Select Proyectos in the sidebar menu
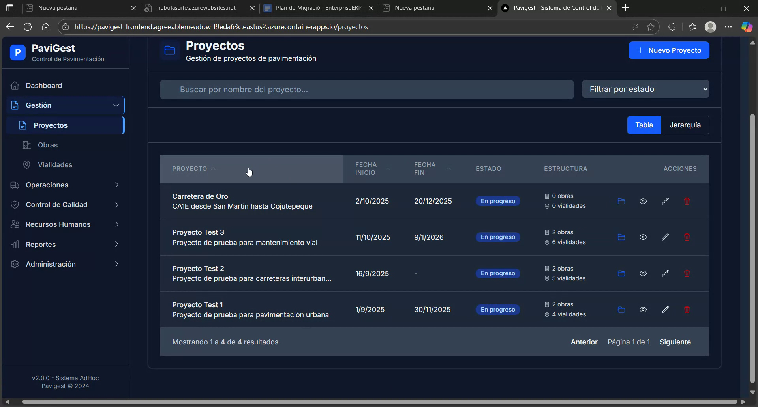Image resolution: width=758 pixels, height=407 pixels. [50, 125]
